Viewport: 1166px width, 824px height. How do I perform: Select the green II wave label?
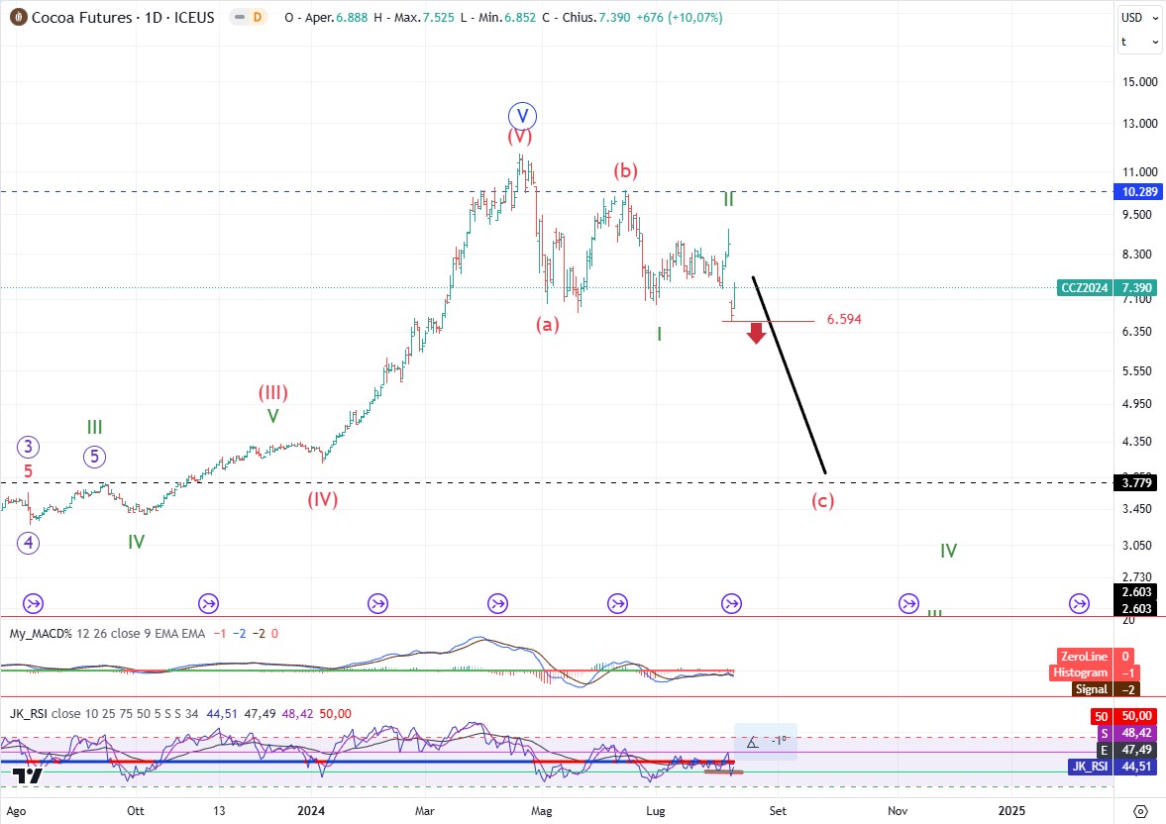pos(729,198)
